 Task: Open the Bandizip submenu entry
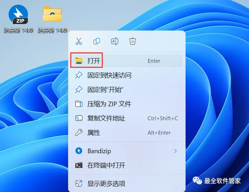click(126, 151)
